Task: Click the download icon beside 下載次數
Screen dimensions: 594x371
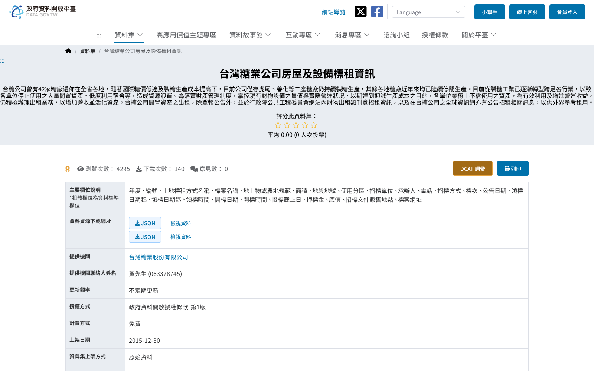Action: click(x=139, y=169)
